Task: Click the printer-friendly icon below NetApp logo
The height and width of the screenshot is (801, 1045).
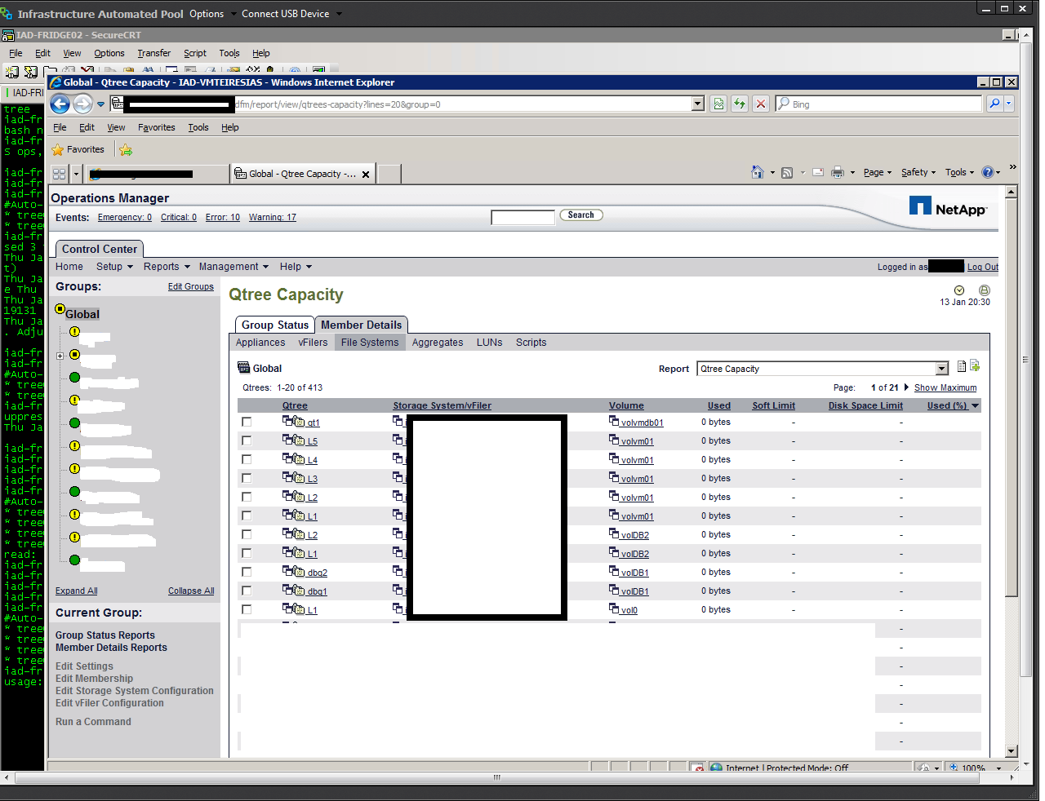Action: click(985, 290)
